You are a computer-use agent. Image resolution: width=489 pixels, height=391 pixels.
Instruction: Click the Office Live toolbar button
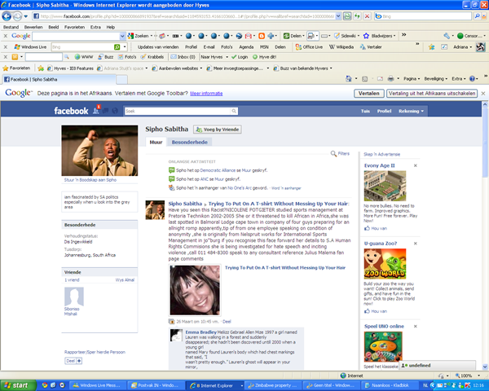point(309,47)
